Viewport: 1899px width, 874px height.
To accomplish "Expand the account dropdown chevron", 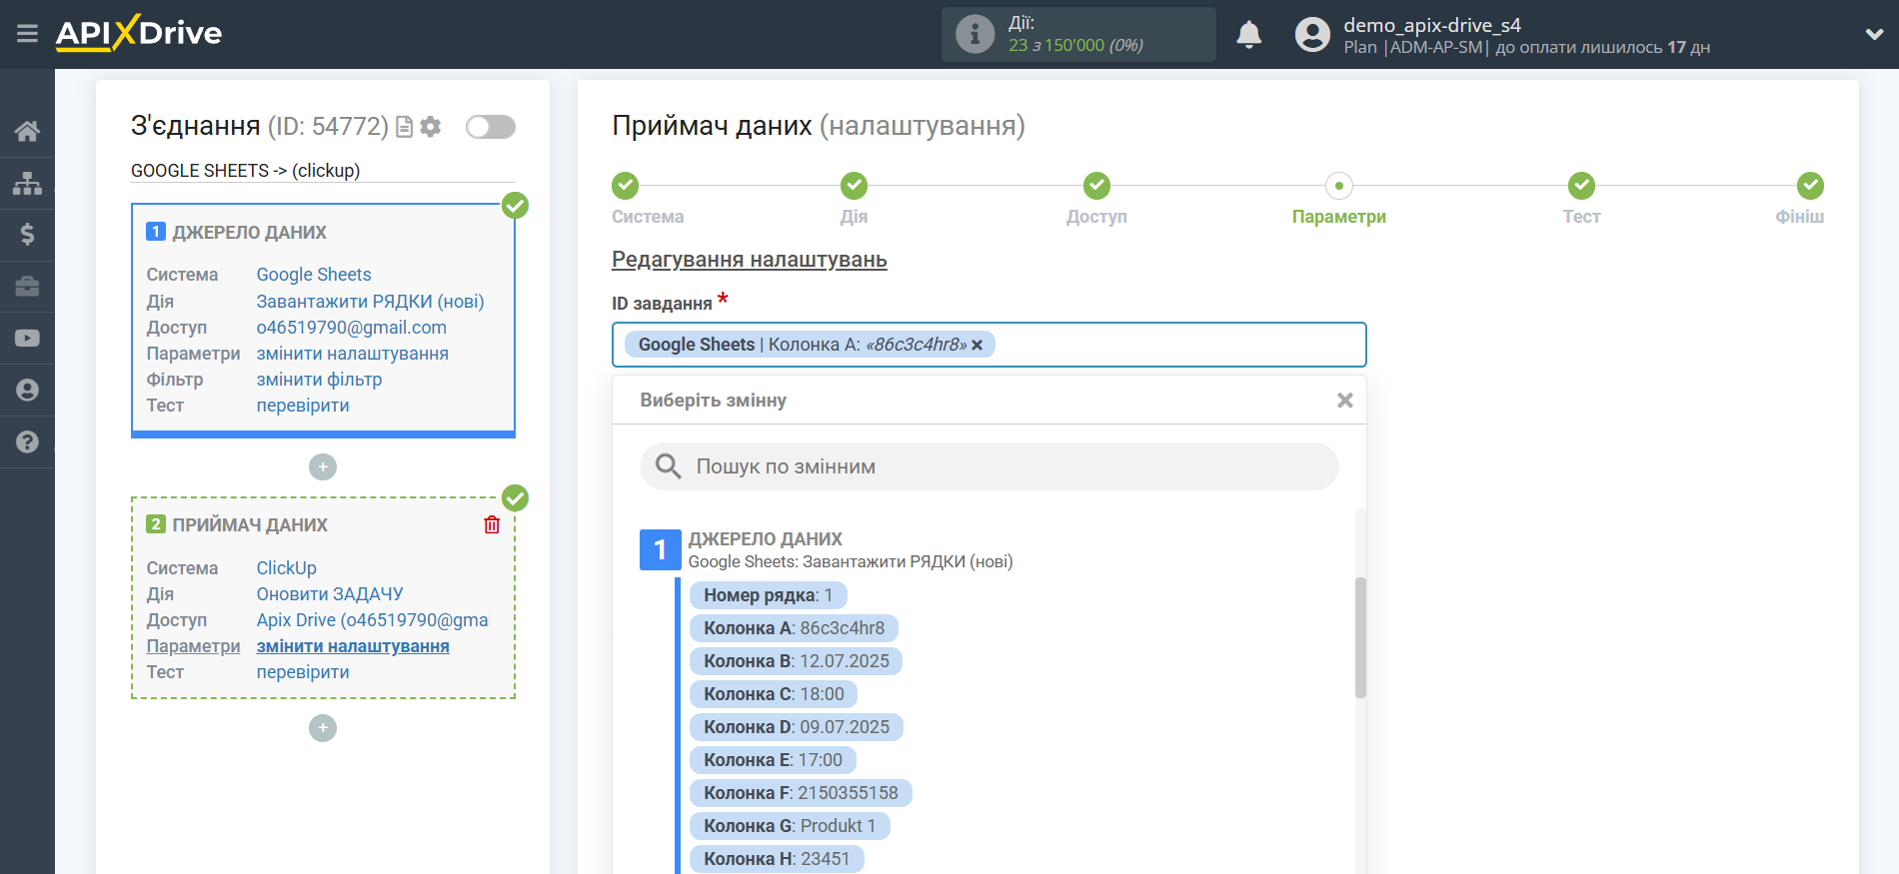I will (x=1874, y=34).
